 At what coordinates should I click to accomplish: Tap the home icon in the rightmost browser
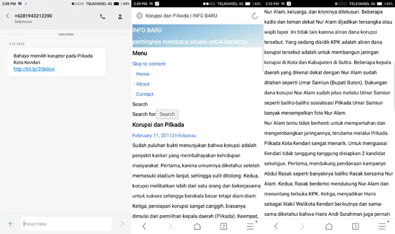pos(329,226)
